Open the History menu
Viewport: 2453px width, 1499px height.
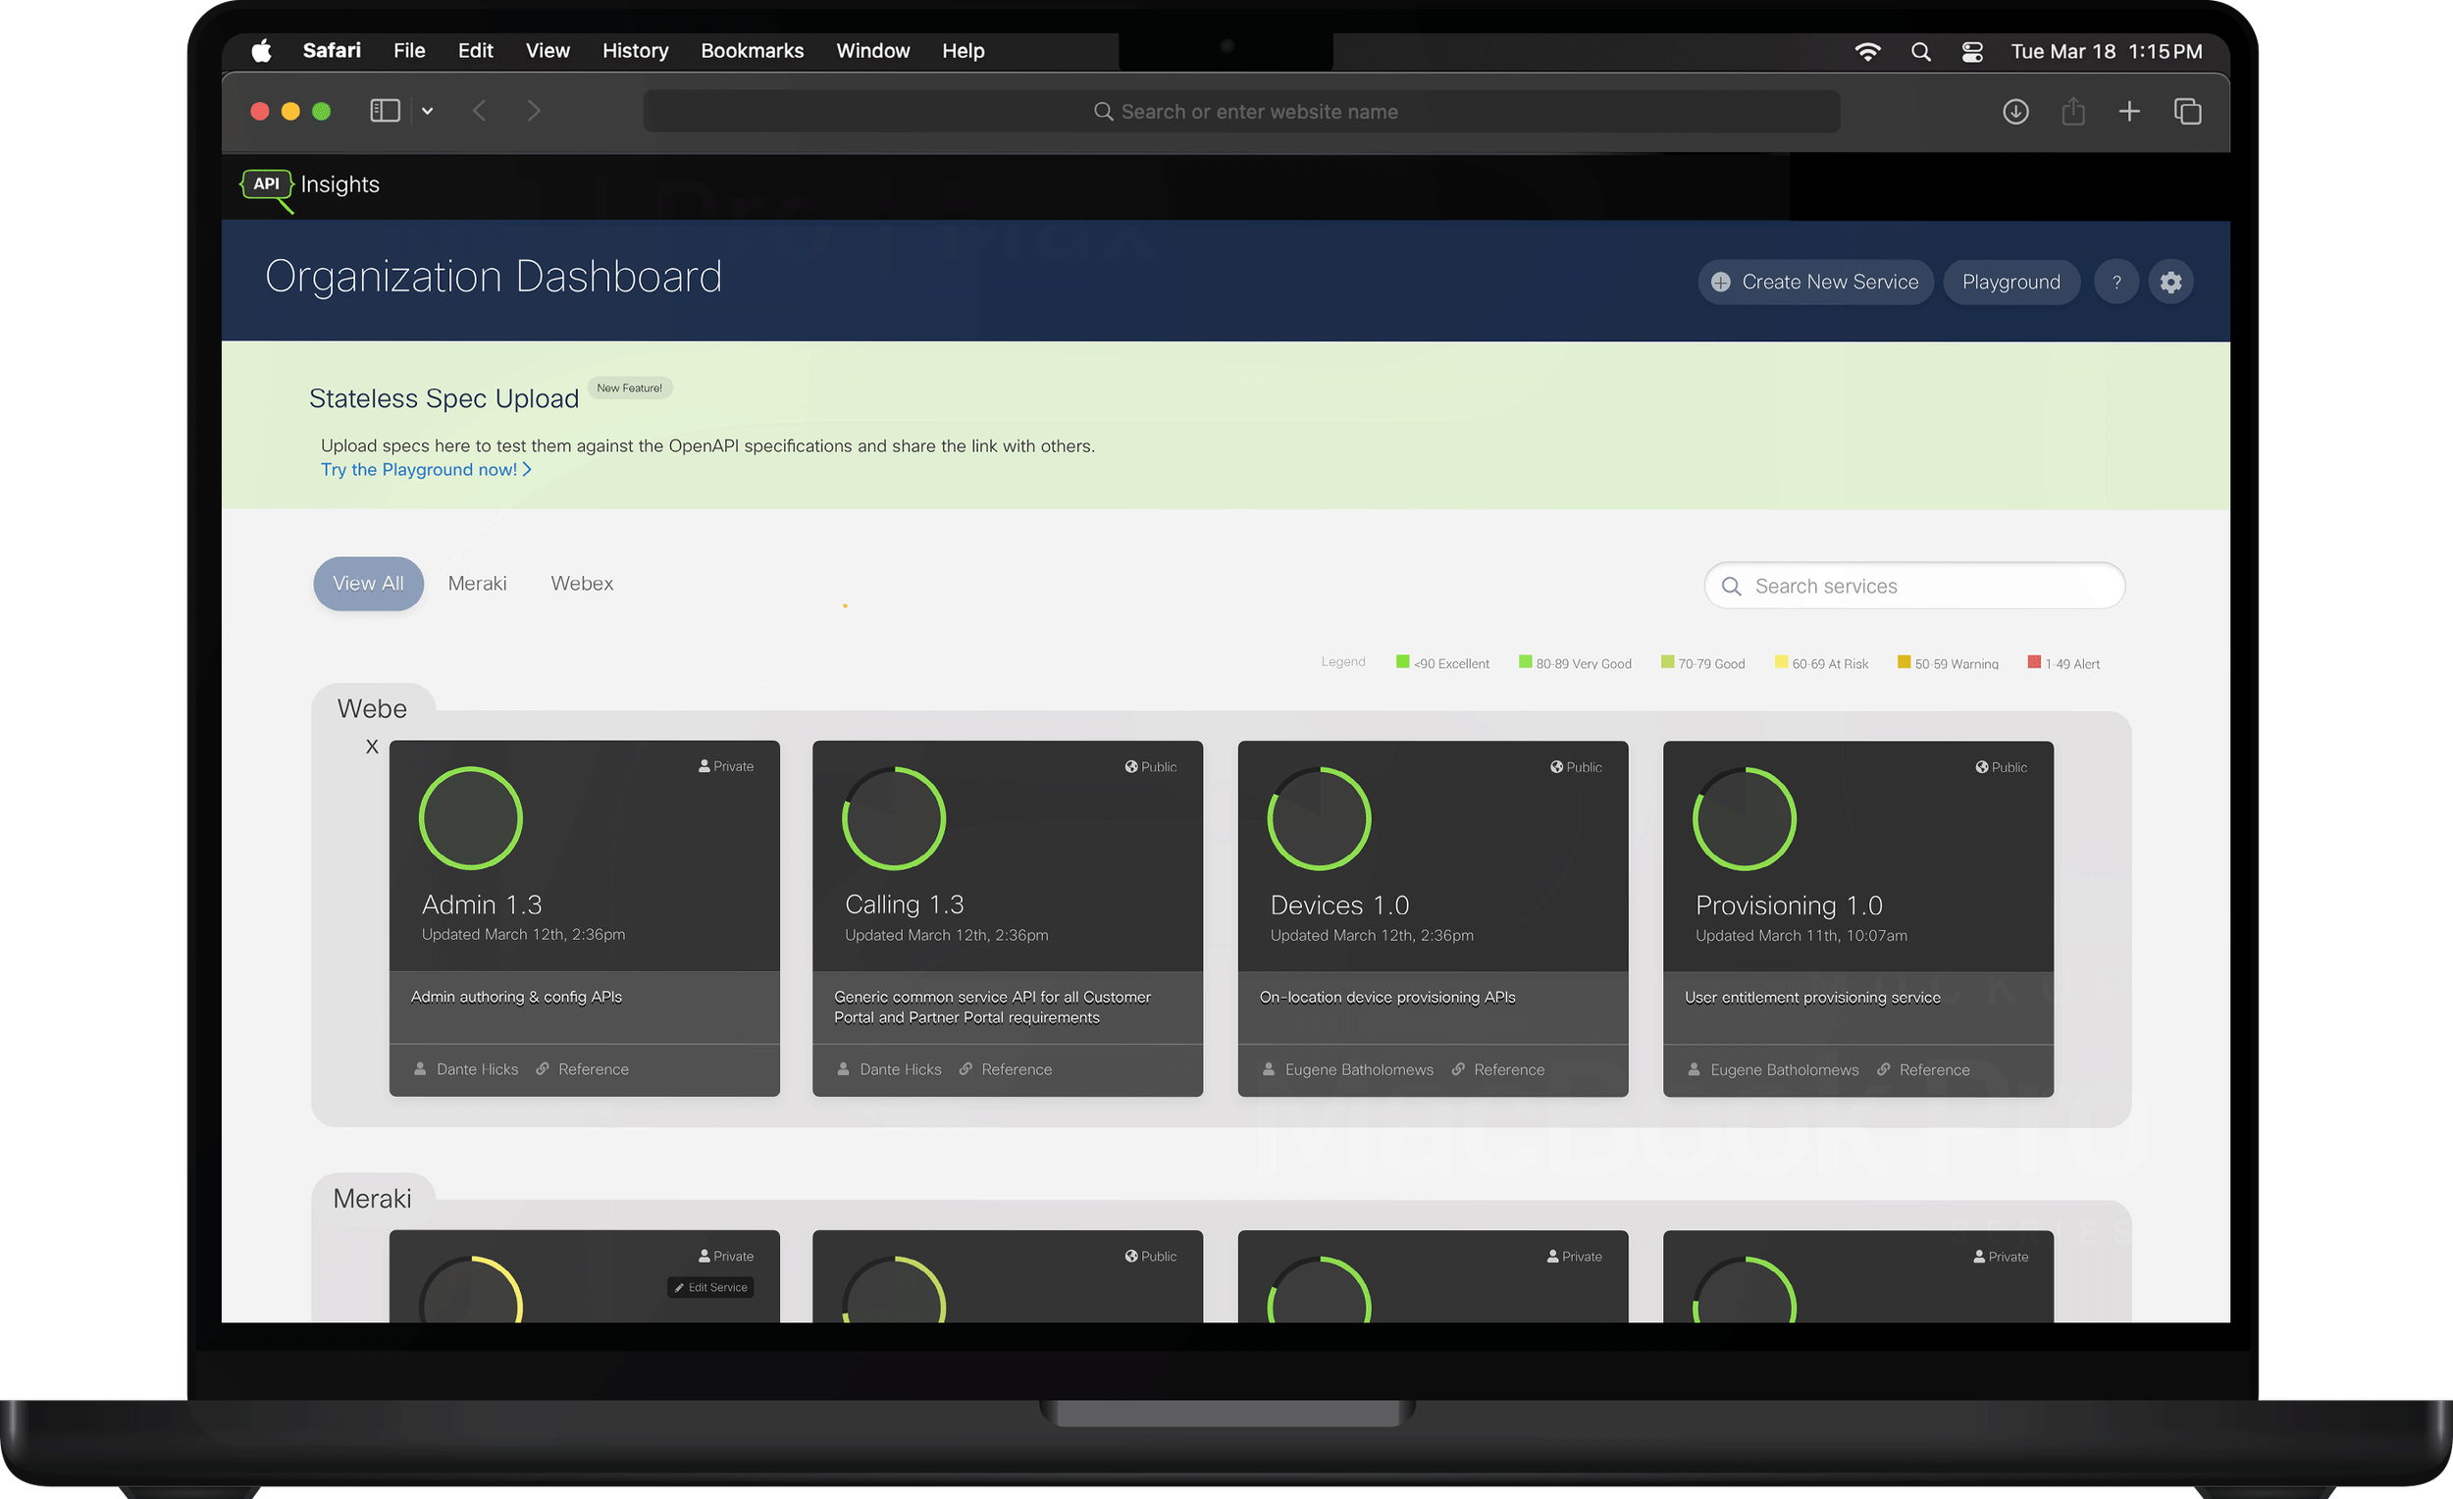click(x=635, y=51)
